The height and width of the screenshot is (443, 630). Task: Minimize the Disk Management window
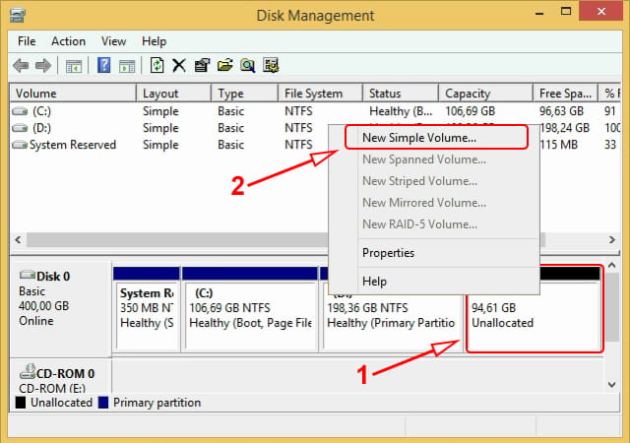coord(539,13)
